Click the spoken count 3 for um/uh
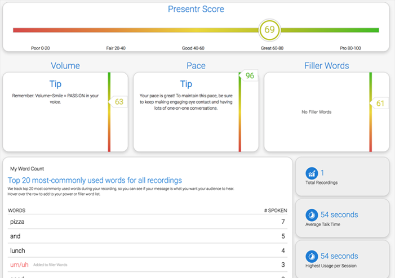395x278 pixels. coord(283,264)
